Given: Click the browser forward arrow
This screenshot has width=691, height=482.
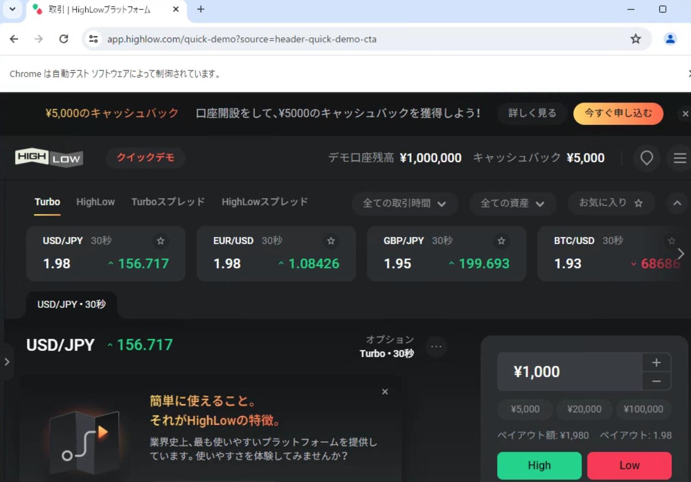Looking at the screenshot, I should coord(39,39).
